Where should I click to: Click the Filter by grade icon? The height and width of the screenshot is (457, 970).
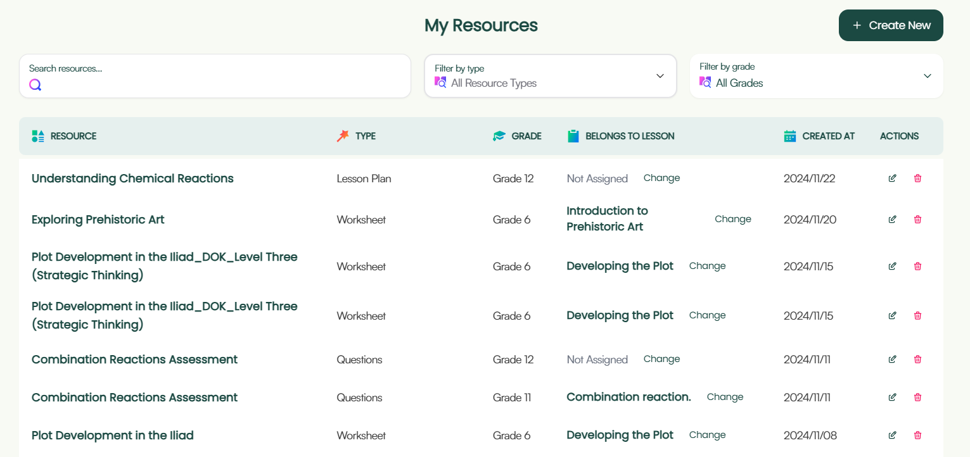tap(705, 82)
